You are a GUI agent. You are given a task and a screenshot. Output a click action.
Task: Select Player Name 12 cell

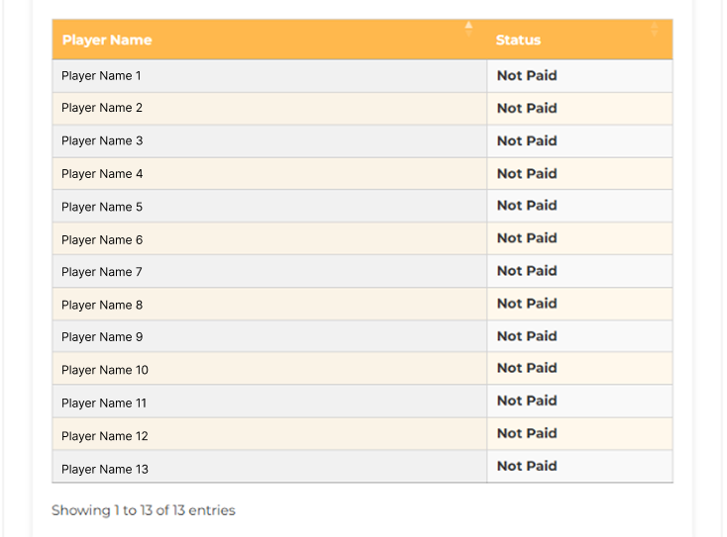[269, 434]
